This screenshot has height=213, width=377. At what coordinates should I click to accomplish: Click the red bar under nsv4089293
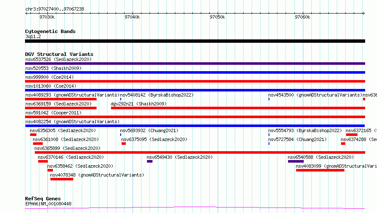(x=61, y=99)
